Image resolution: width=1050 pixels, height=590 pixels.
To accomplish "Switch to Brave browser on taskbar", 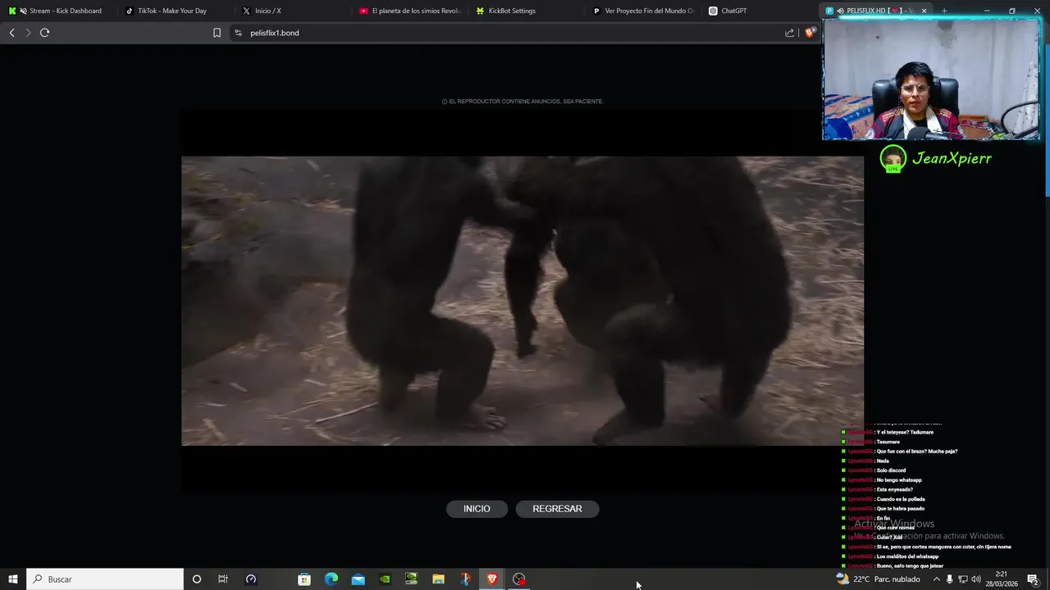I will (492, 579).
